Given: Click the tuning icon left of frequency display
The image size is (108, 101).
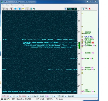Looking at the screenshot, I should click(66, 9).
